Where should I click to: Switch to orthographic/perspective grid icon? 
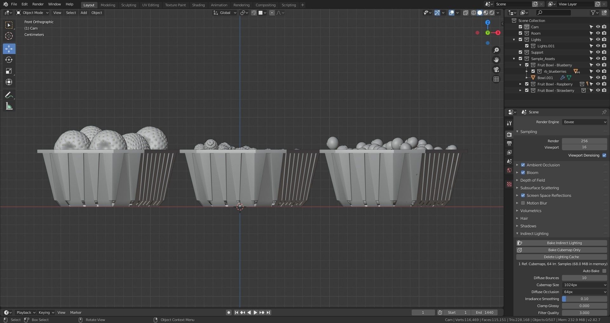496,79
